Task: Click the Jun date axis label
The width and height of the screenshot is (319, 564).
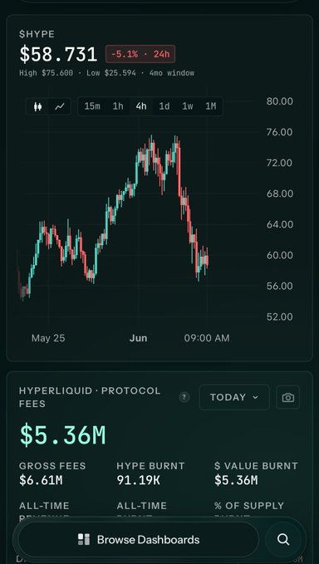Action: [139, 338]
